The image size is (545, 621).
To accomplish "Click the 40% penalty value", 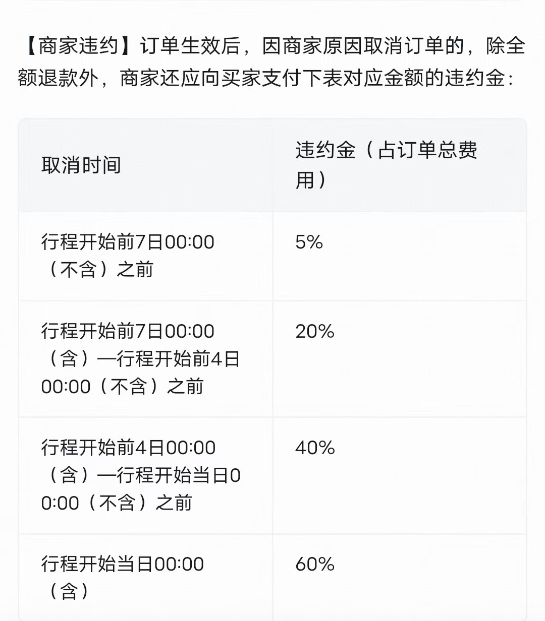I will pos(315,448).
